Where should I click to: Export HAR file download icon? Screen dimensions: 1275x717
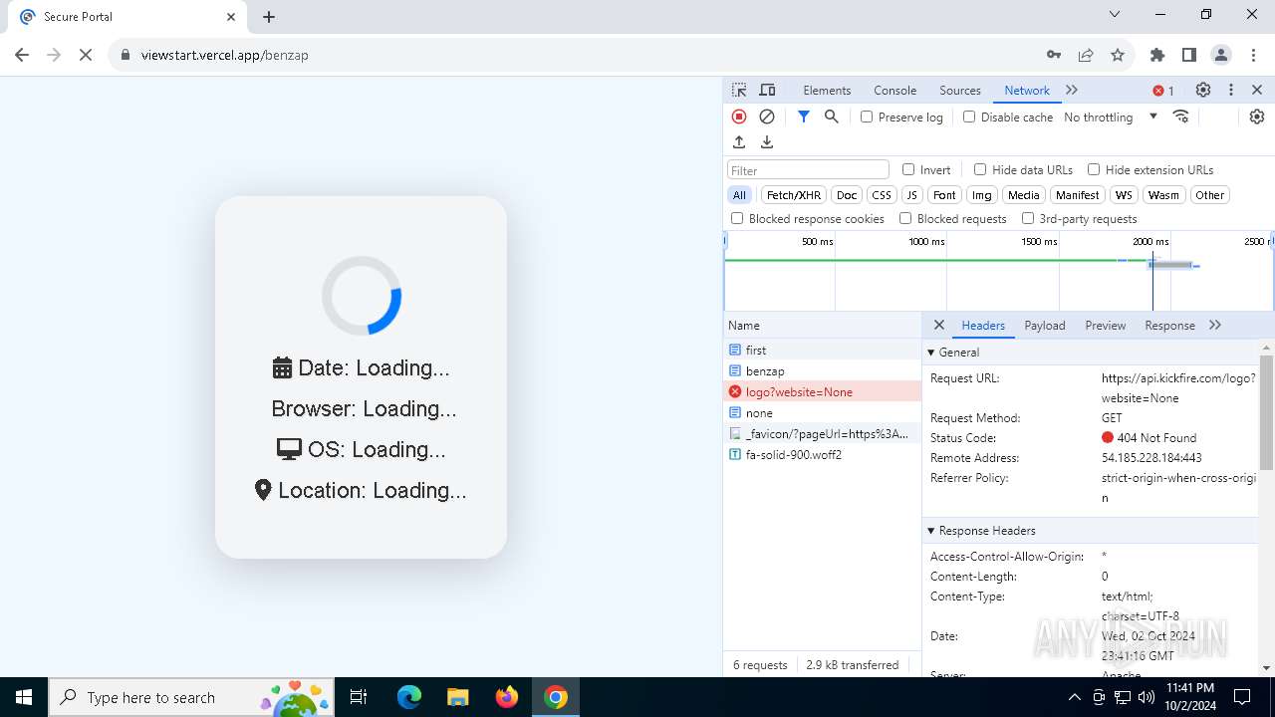point(767,142)
